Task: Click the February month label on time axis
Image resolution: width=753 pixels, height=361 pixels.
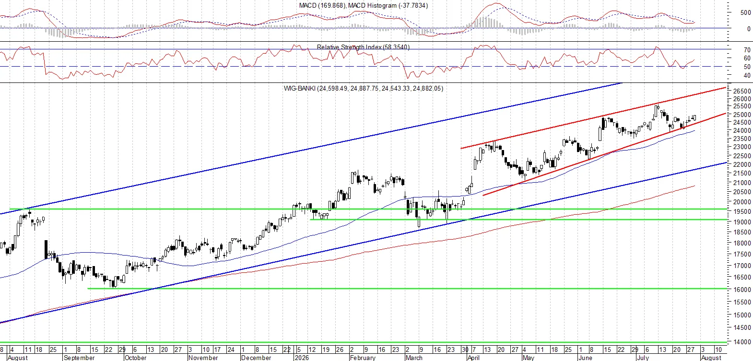Action: (x=363, y=358)
